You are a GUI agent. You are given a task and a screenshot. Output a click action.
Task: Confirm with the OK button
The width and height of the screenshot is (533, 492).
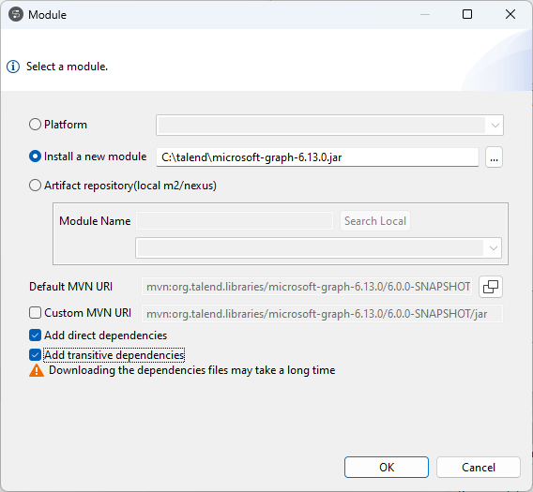pos(387,468)
